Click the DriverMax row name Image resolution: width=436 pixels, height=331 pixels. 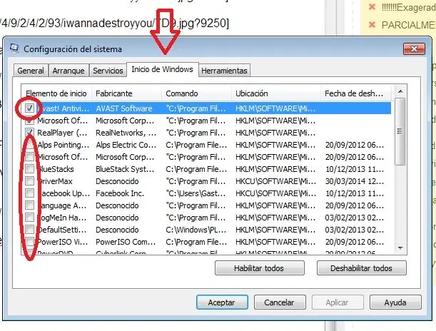[55, 181]
